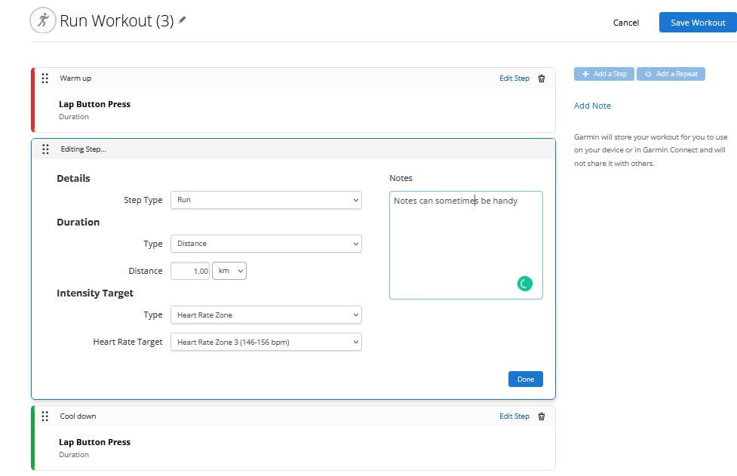737x476 pixels.
Task: Open the Intensity Target Type dropdown
Action: pyautogui.click(x=266, y=315)
